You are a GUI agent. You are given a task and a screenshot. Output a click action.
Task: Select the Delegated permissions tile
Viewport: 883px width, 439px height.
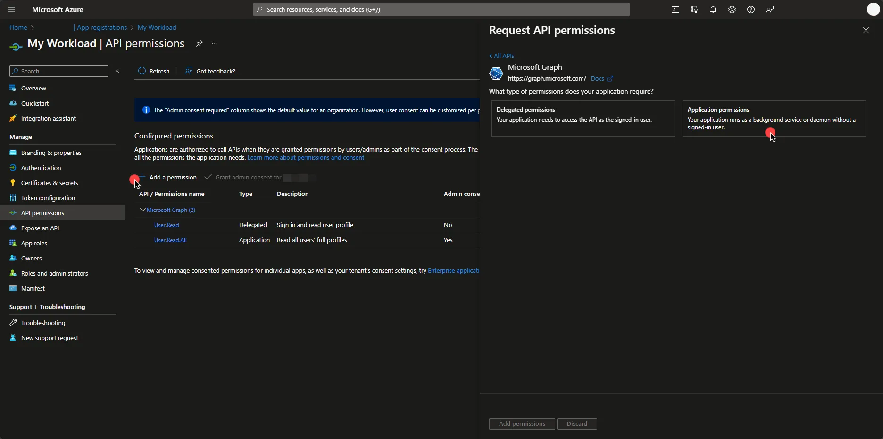point(582,118)
